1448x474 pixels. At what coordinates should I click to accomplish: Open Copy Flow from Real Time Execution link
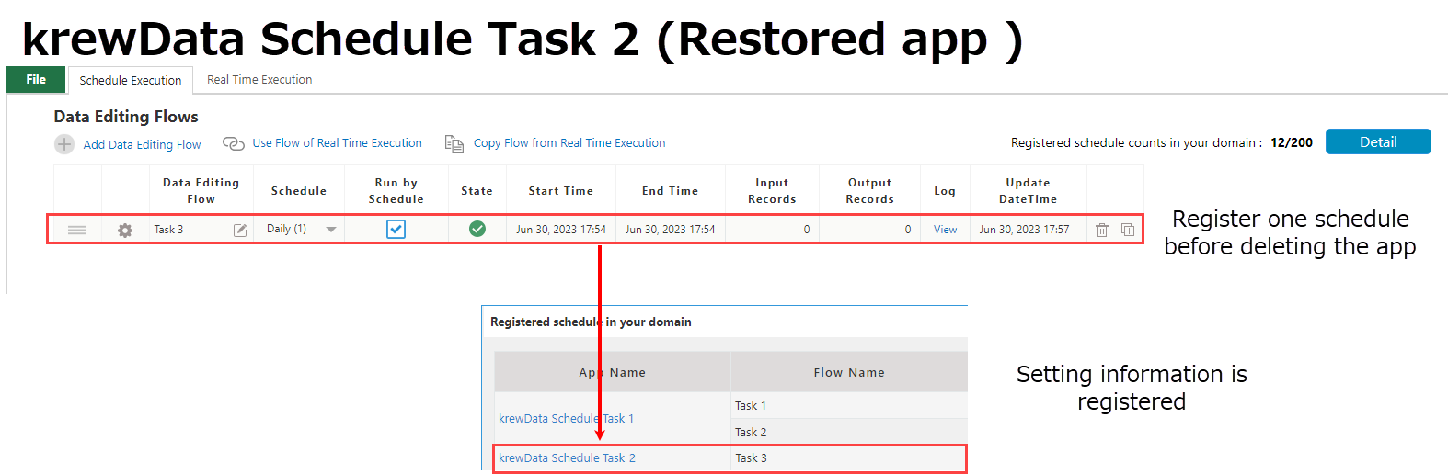tap(569, 143)
